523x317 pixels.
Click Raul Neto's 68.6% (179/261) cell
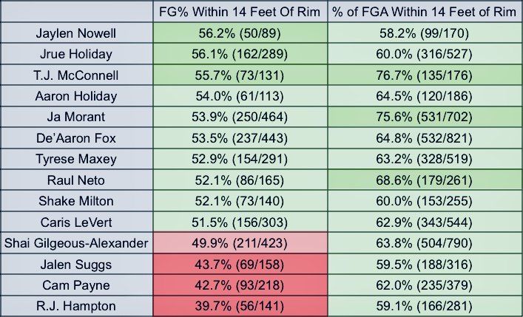coord(425,180)
